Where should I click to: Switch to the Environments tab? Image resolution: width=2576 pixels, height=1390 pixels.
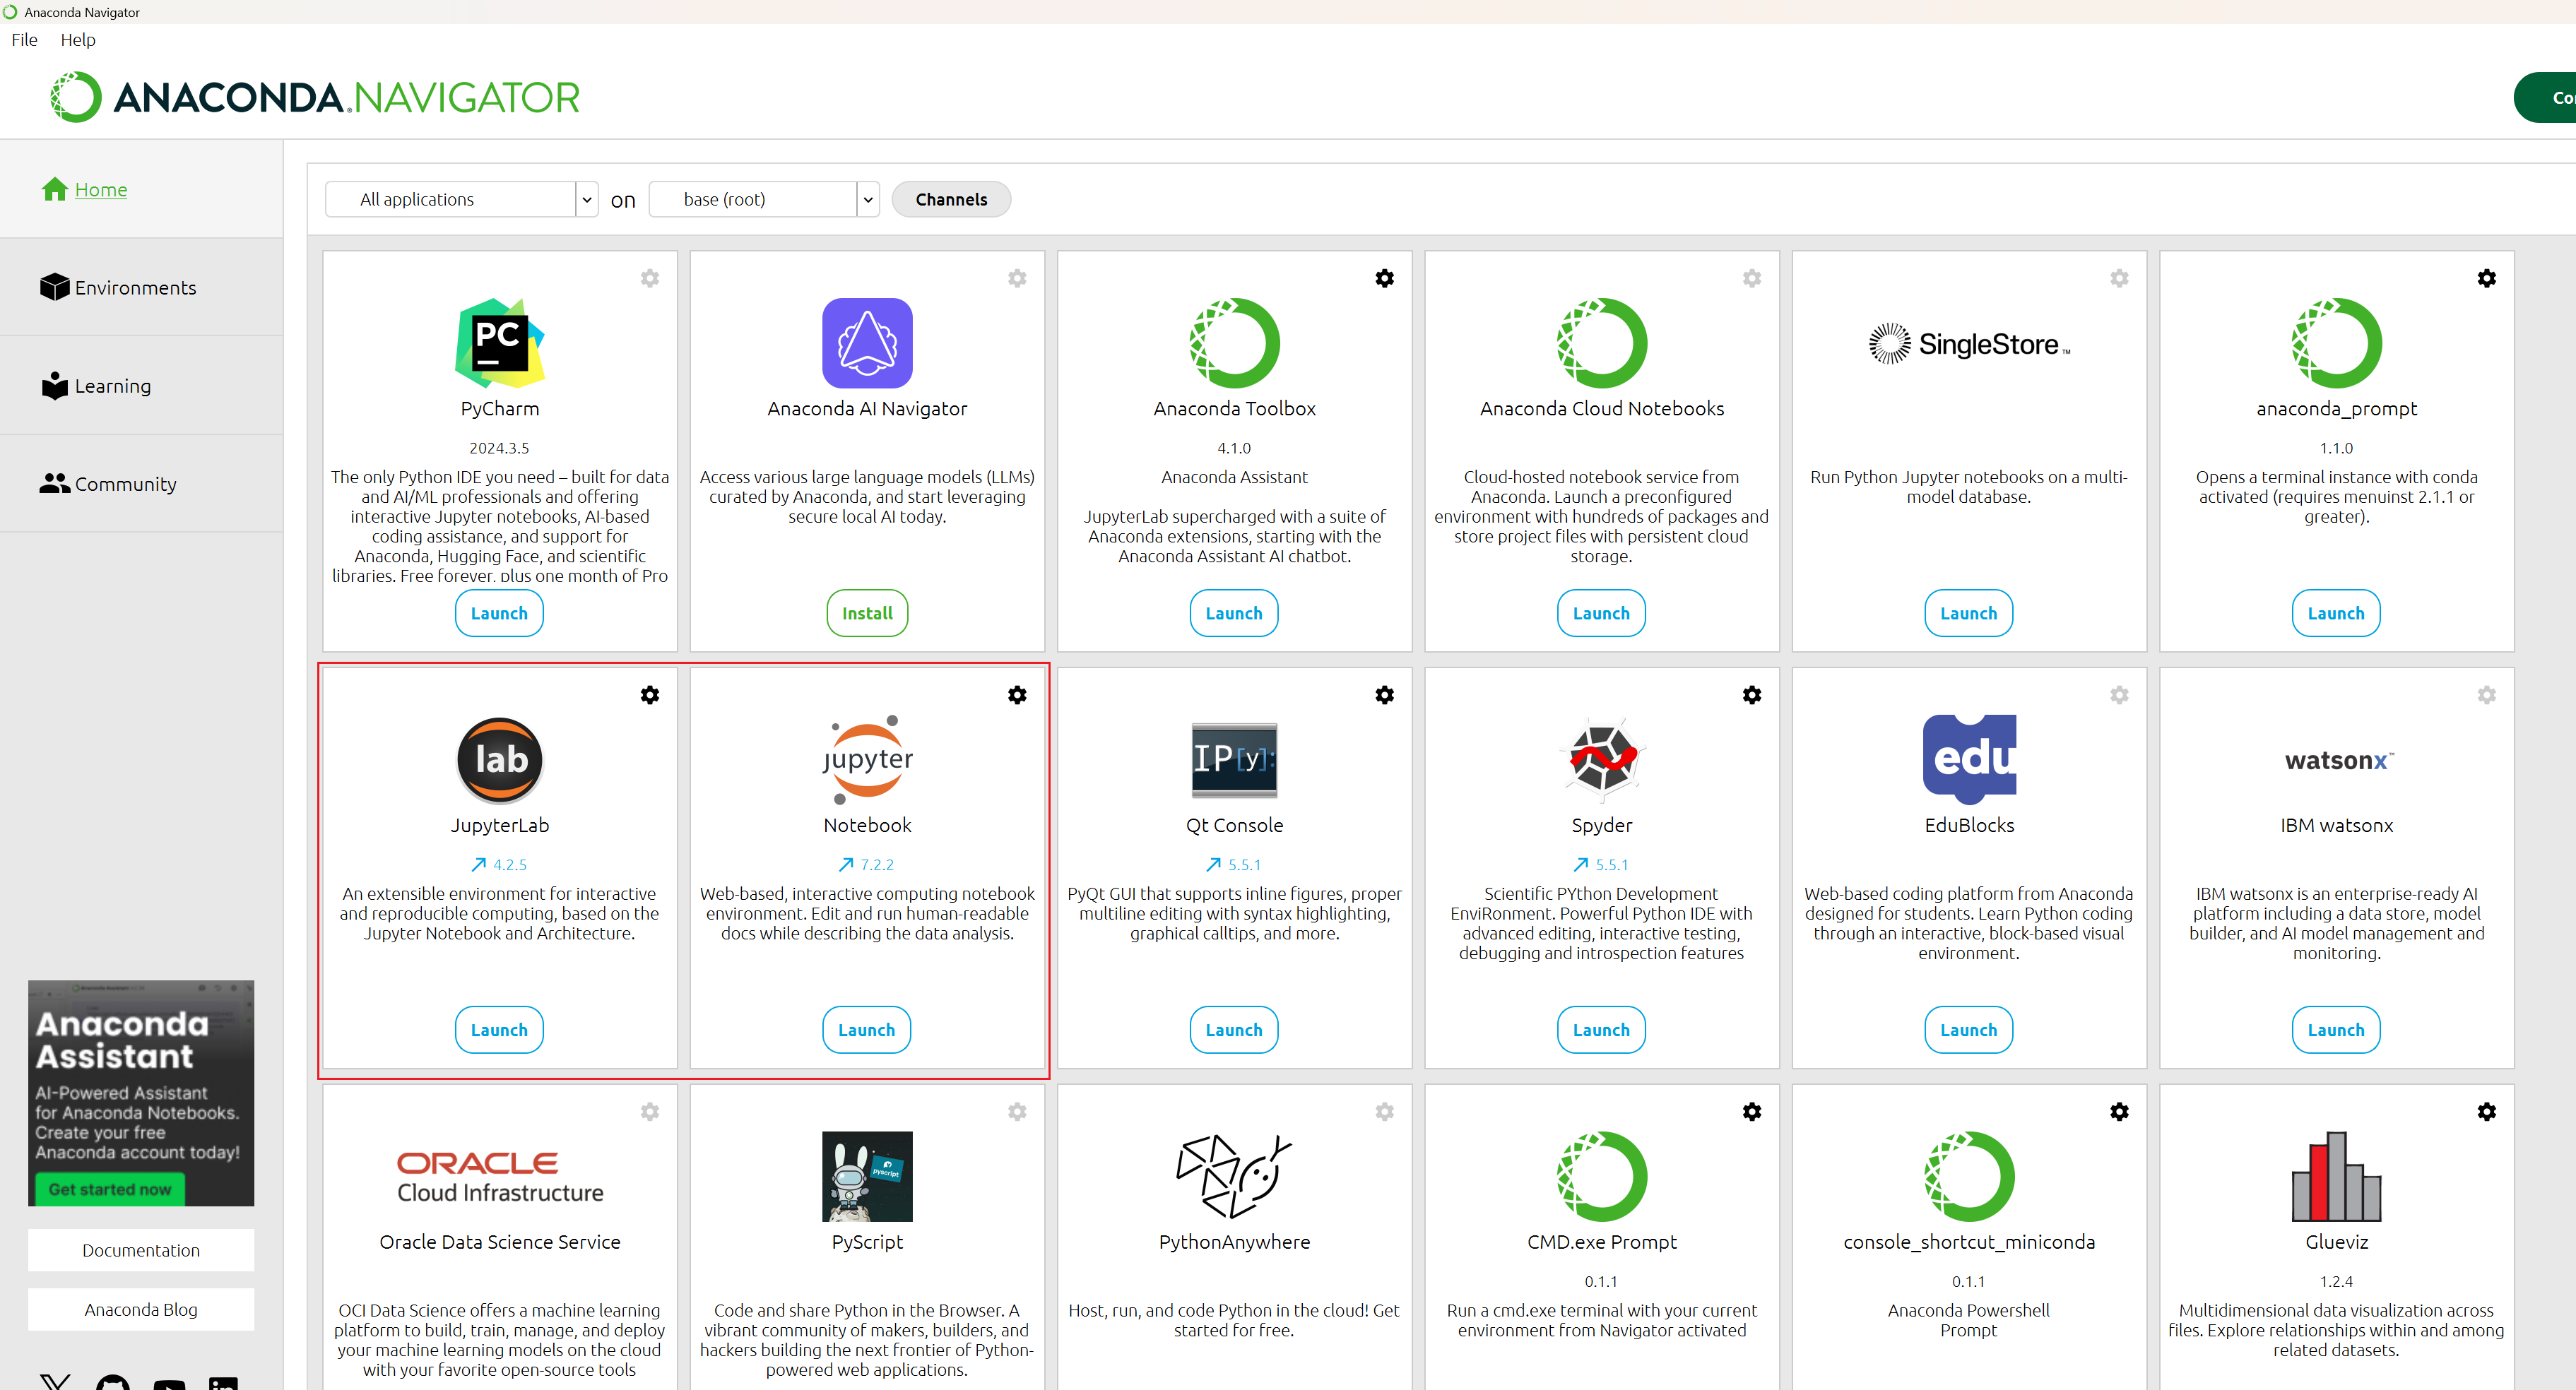point(135,288)
